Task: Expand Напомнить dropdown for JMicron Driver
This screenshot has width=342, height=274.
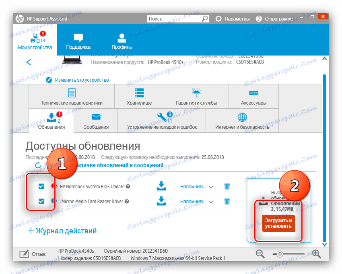Action: 211,202
